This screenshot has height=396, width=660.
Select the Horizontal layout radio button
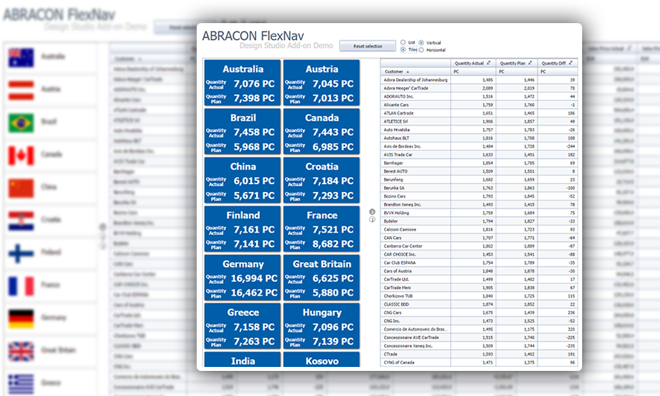tap(422, 49)
